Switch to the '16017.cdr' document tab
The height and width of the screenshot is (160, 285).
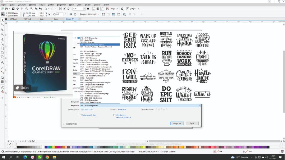[28, 19]
